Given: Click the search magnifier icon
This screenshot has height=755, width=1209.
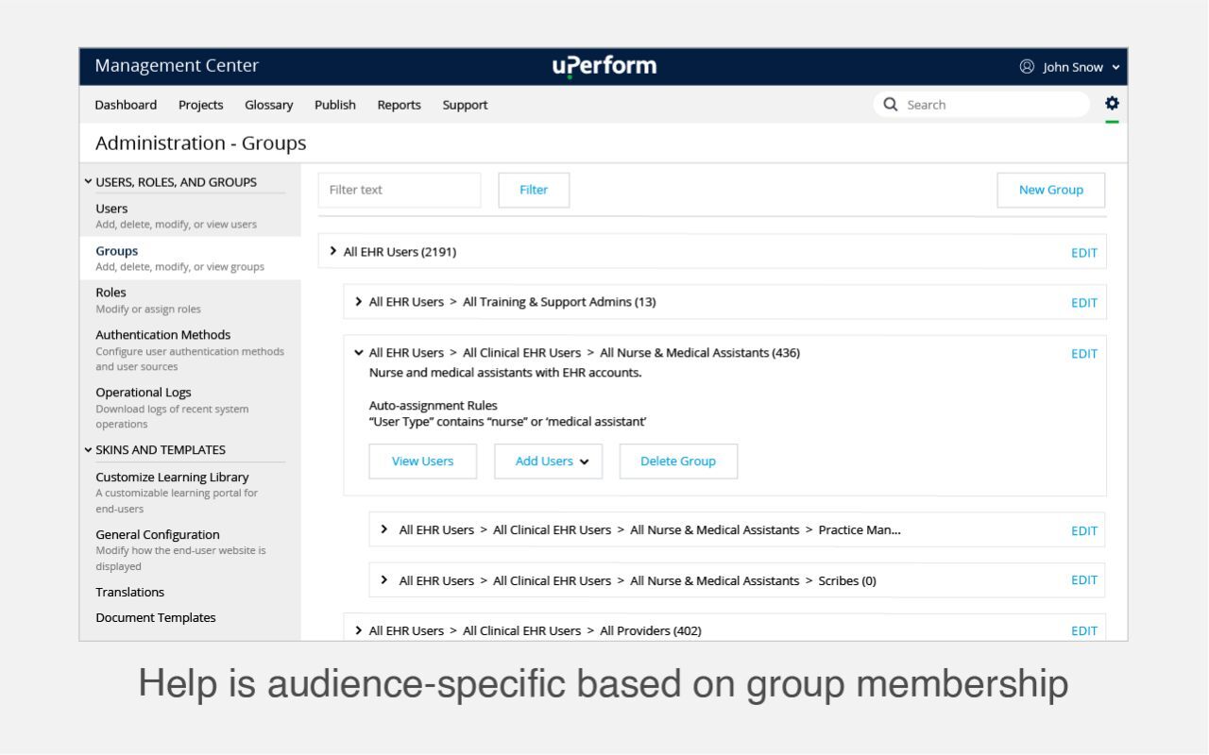Looking at the screenshot, I should (x=889, y=104).
